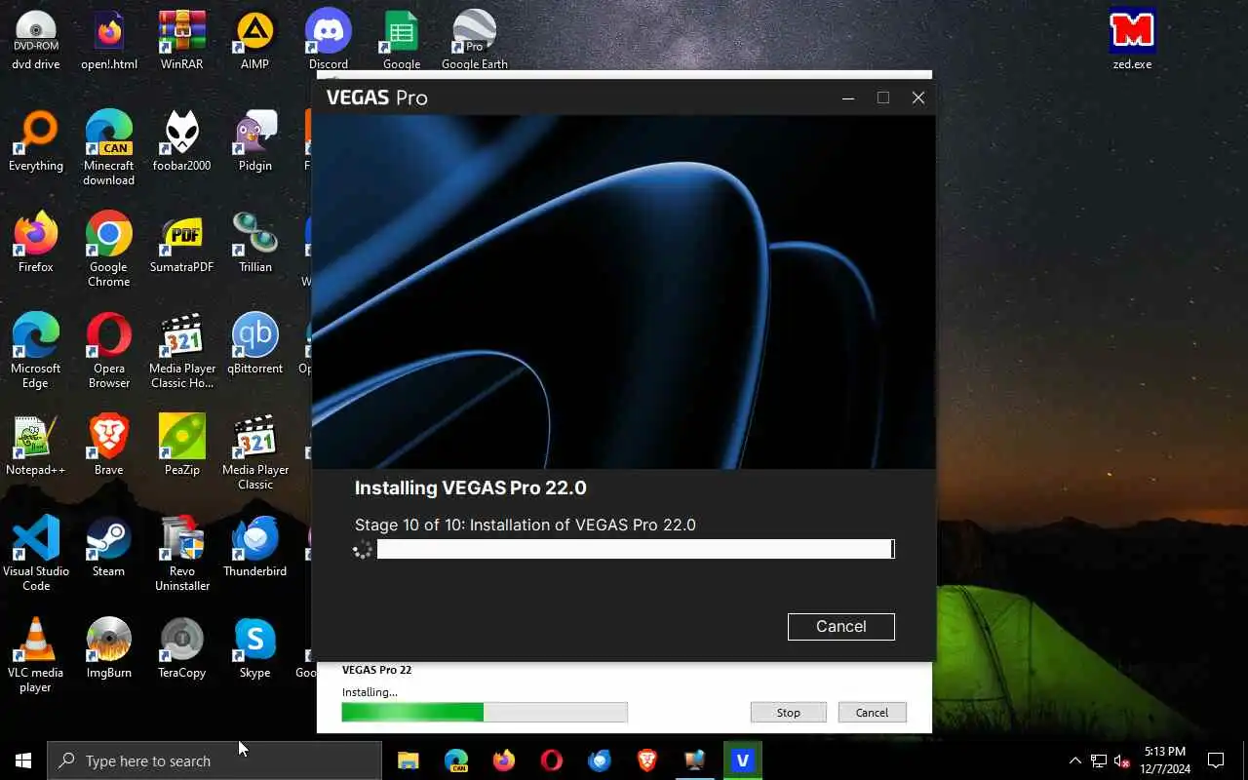Select the Firefox desktop shortcut

pyautogui.click(x=35, y=244)
